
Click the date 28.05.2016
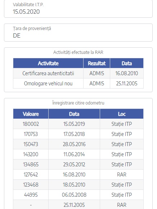click(x=74, y=144)
